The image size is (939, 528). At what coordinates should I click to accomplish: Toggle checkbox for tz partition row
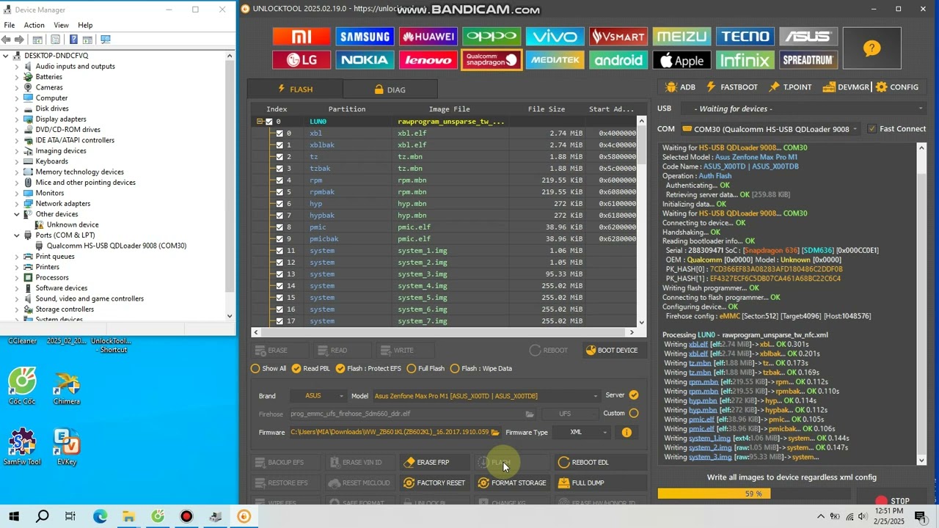279,157
